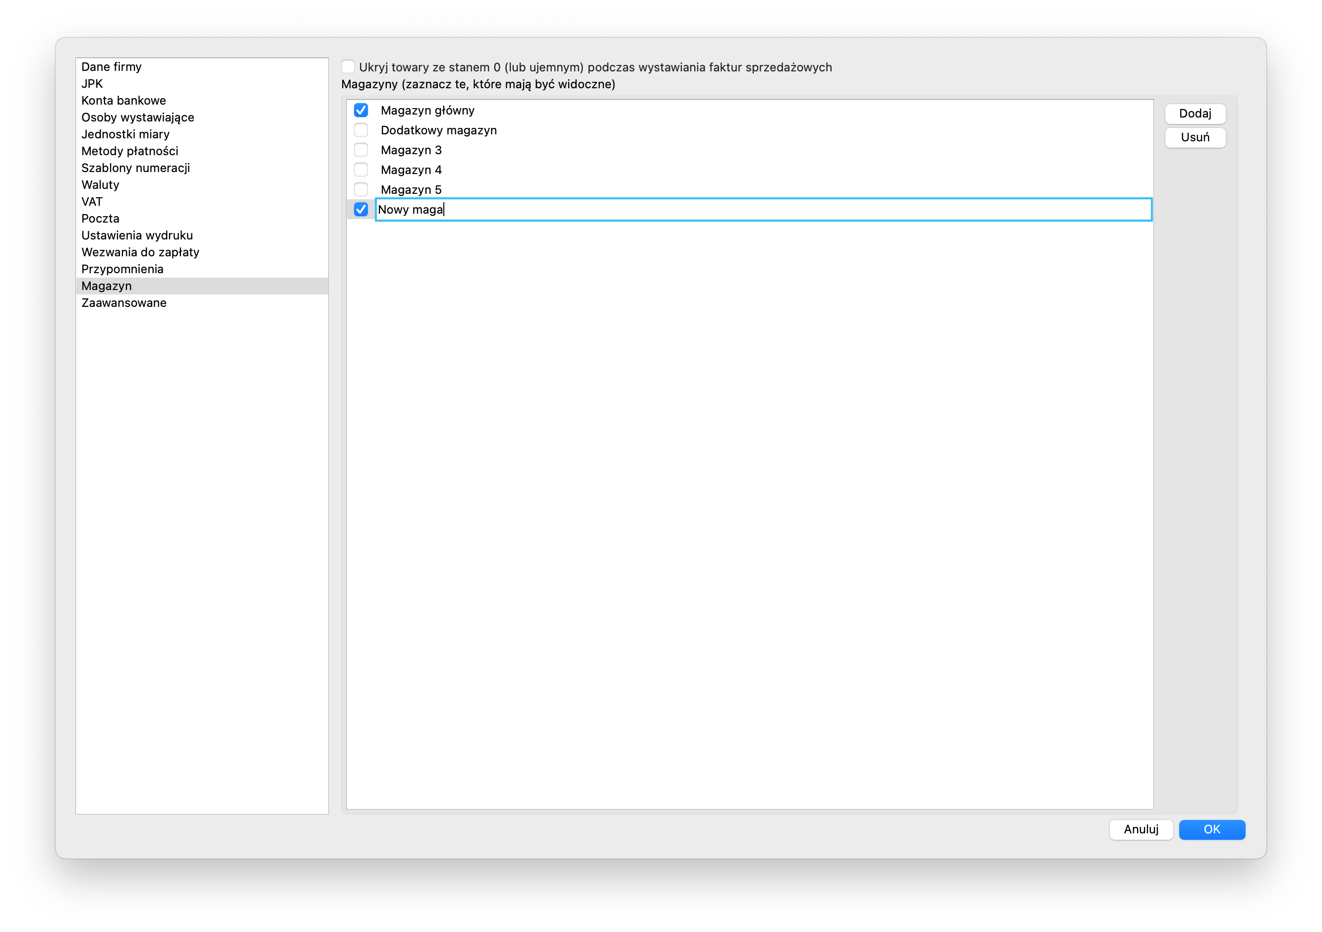The width and height of the screenshot is (1322, 932).
Task: Uncheck the Magazyn główny checkbox
Action: pos(361,110)
